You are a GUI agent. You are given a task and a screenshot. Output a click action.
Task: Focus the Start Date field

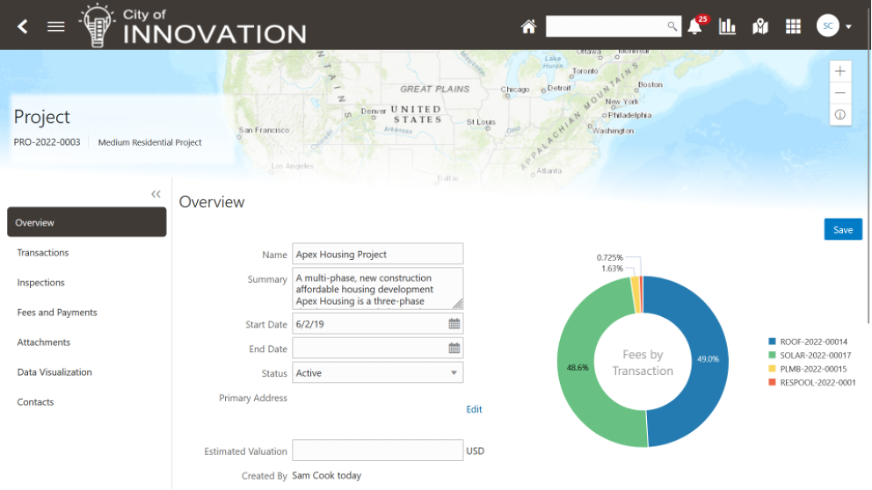pyautogui.click(x=370, y=324)
